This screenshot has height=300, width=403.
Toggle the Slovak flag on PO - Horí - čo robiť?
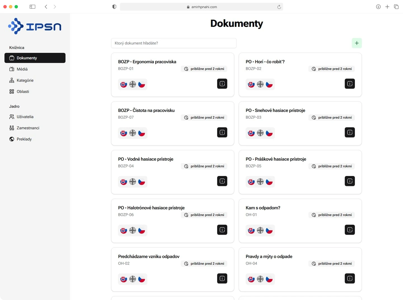tap(251, 84)
